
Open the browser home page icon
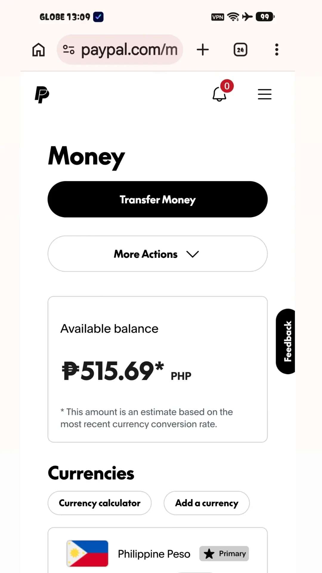[38, 50]
